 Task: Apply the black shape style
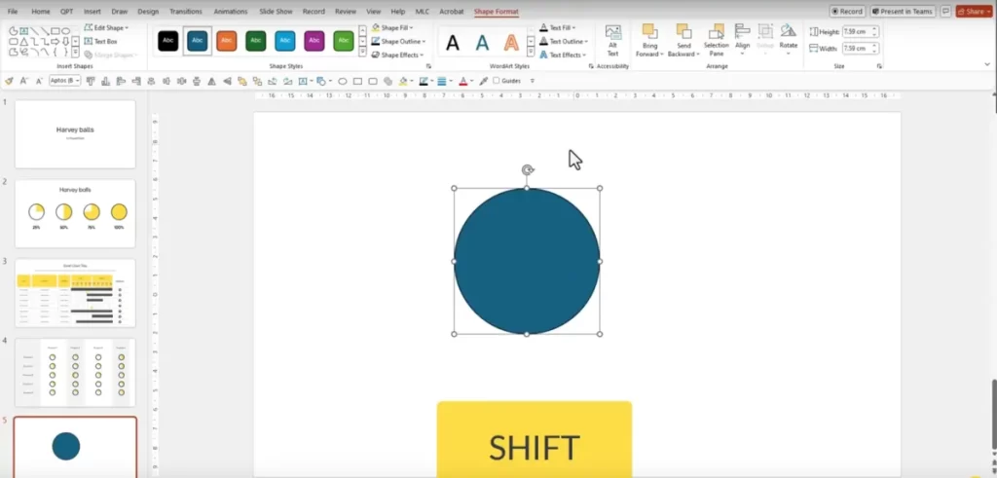pos(167,41)
